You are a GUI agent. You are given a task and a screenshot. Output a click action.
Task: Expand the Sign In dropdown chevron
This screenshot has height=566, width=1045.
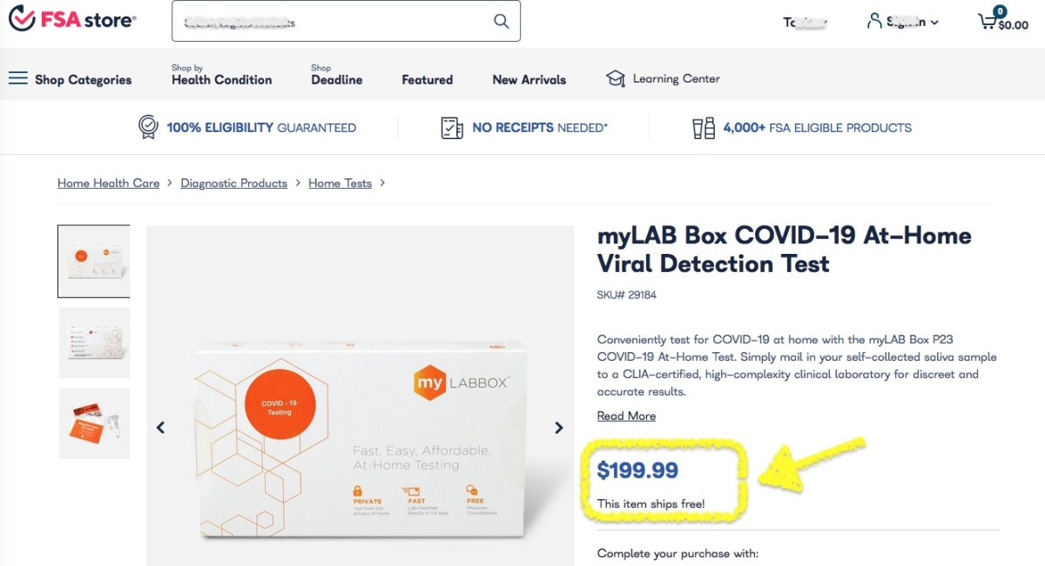[936, 23]
